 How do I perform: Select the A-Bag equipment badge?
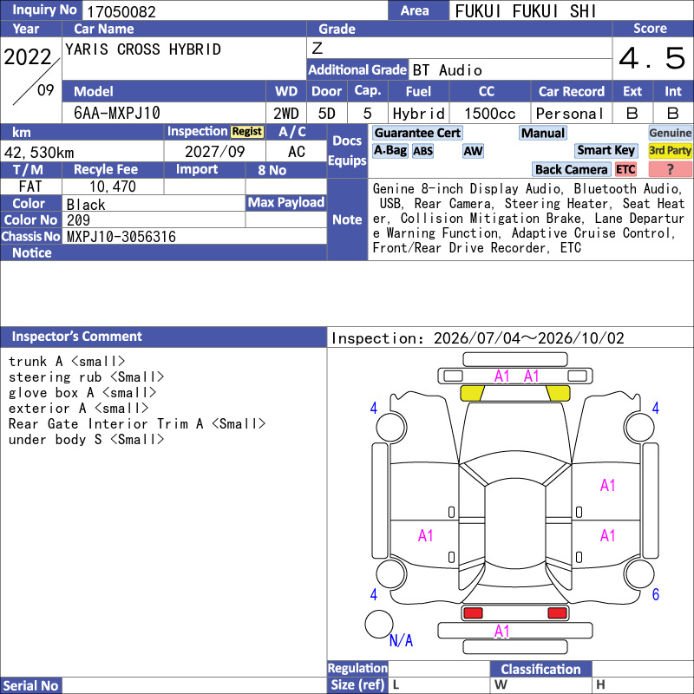pos(390,151)
